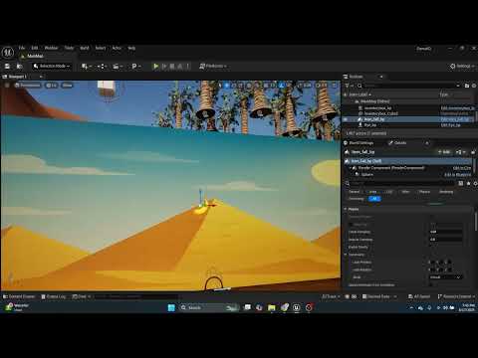
Task: Start Play in Editor with green play button
Action: 155,67
